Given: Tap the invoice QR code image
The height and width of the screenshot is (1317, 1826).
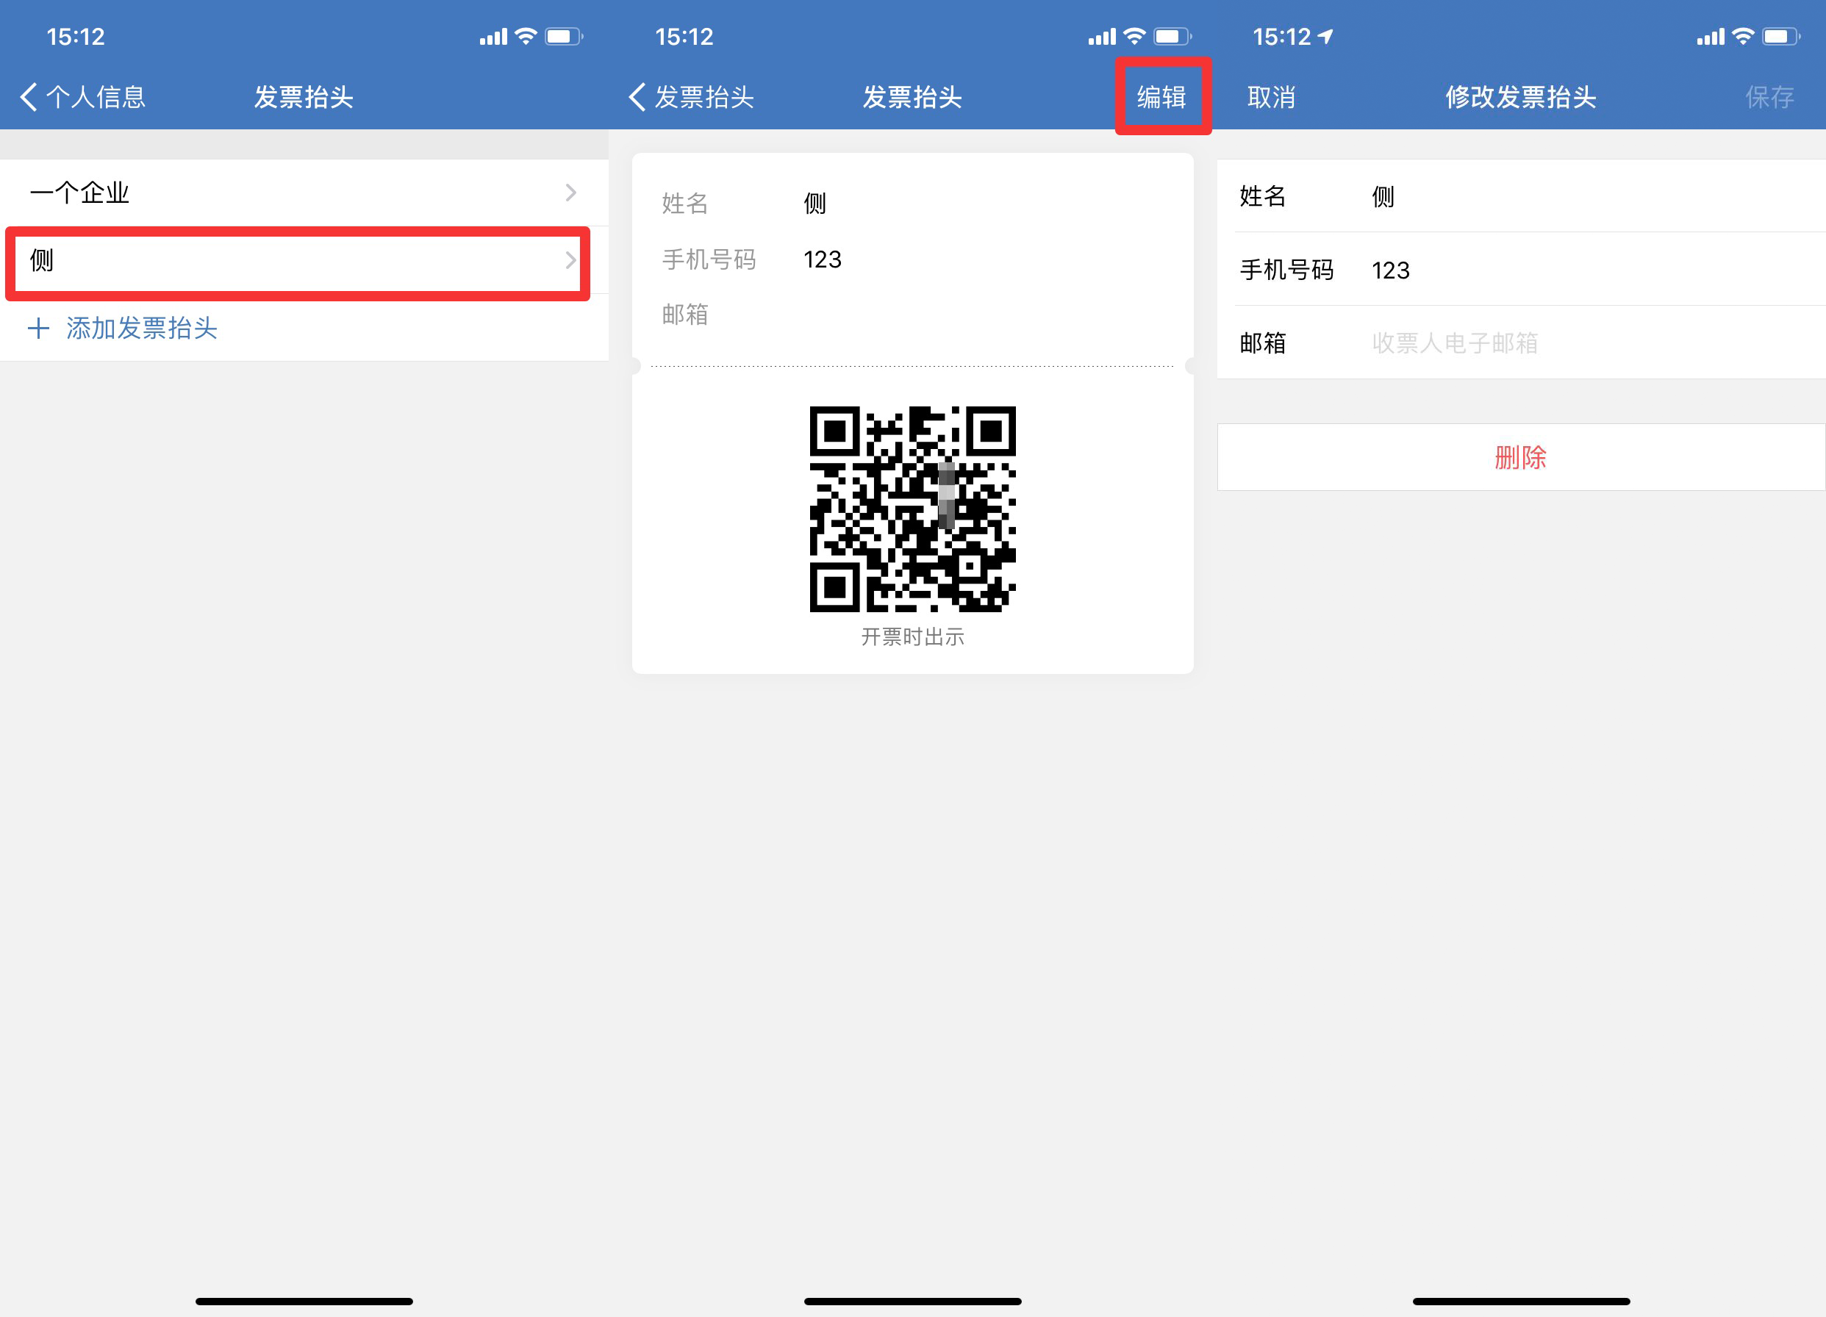Looking at the screenshot, I should (x=912, y=509).
